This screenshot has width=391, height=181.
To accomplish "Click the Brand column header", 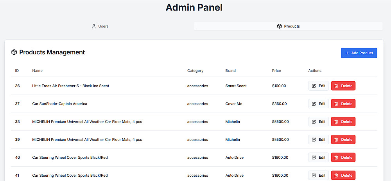I will pos(230,71).
